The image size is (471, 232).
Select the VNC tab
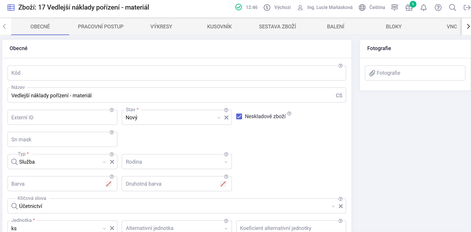(452, 27)
